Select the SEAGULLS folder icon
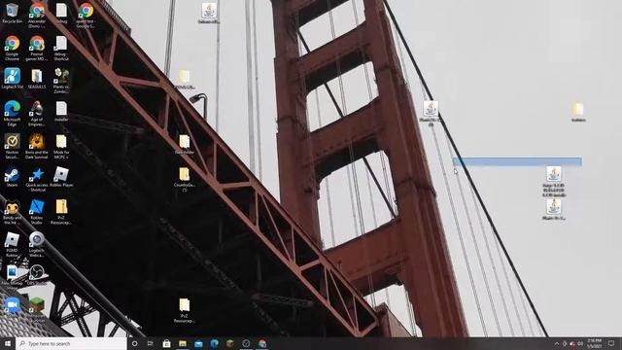 click(37, 78)
